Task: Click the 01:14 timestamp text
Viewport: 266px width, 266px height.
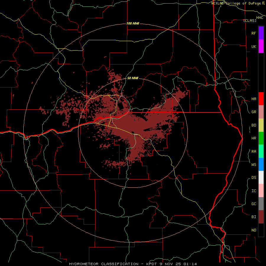Action: click(x=191, y=264)
